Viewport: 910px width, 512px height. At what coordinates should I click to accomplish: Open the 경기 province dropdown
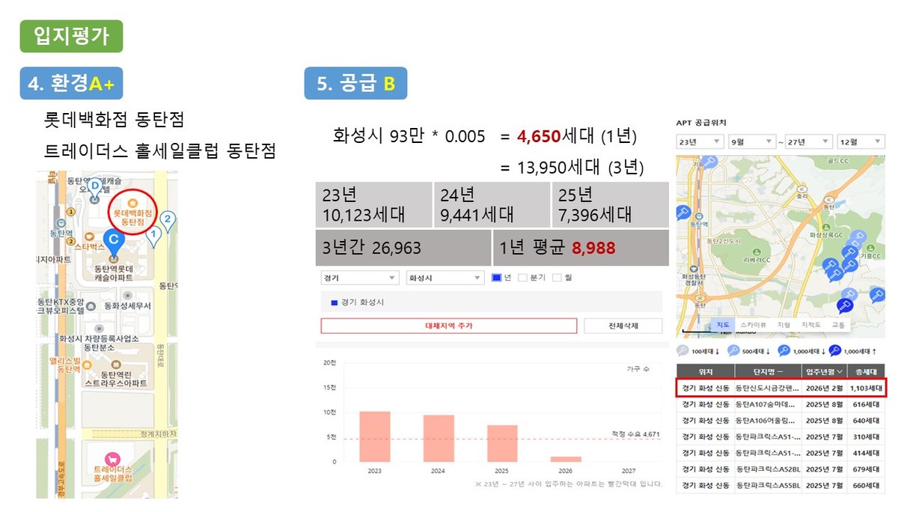point(359,278)
